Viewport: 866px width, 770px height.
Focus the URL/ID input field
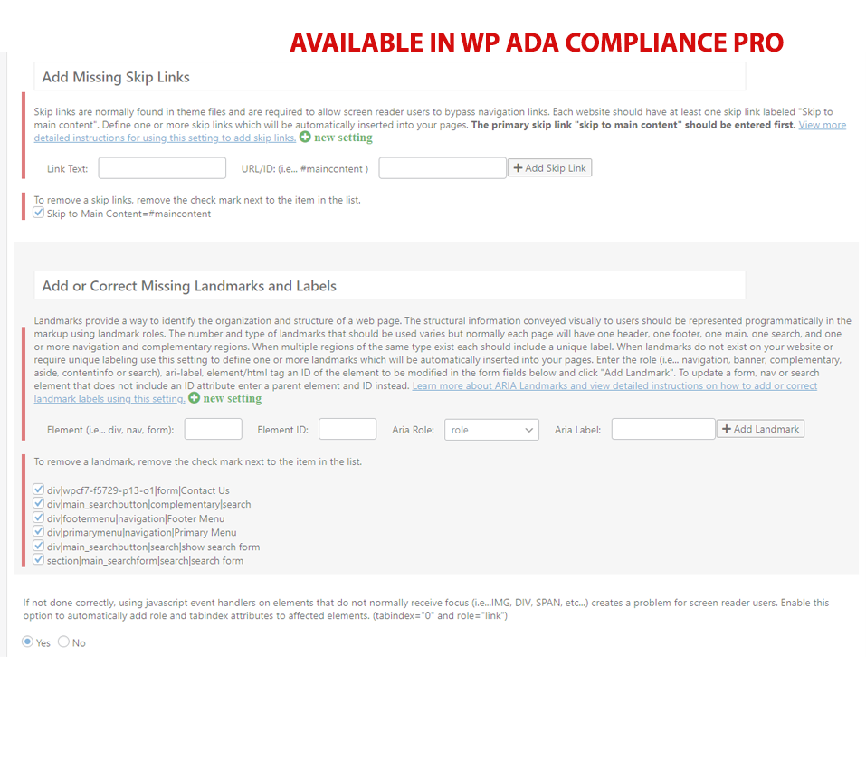tap(443, 168)
